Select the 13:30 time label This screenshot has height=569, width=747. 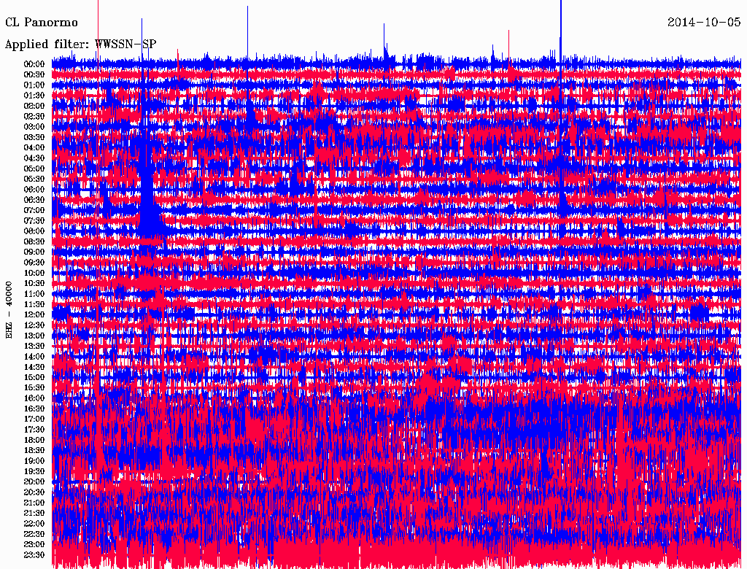pos(34,346)
